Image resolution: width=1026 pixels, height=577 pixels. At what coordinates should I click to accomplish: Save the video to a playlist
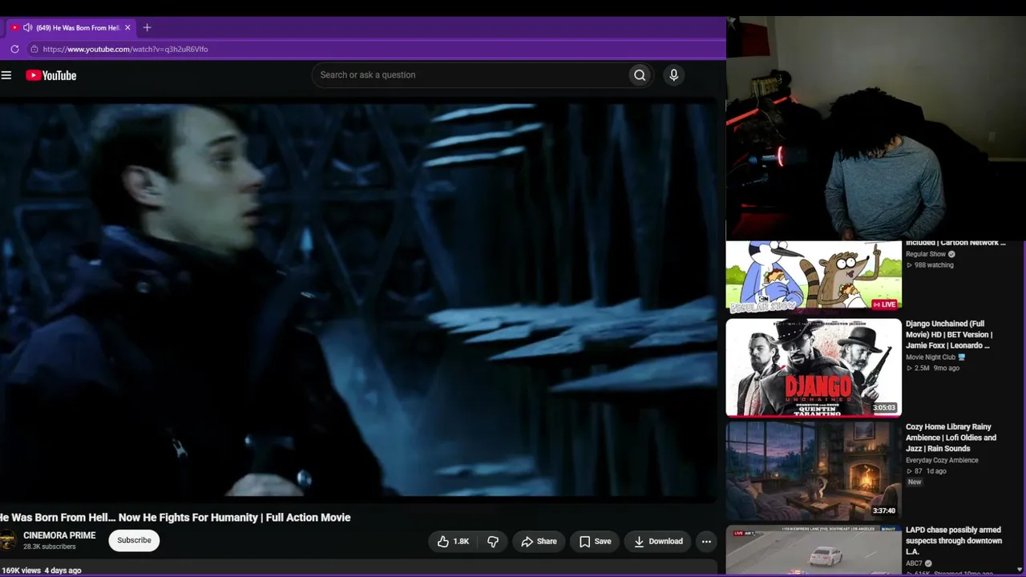(595, 542)
